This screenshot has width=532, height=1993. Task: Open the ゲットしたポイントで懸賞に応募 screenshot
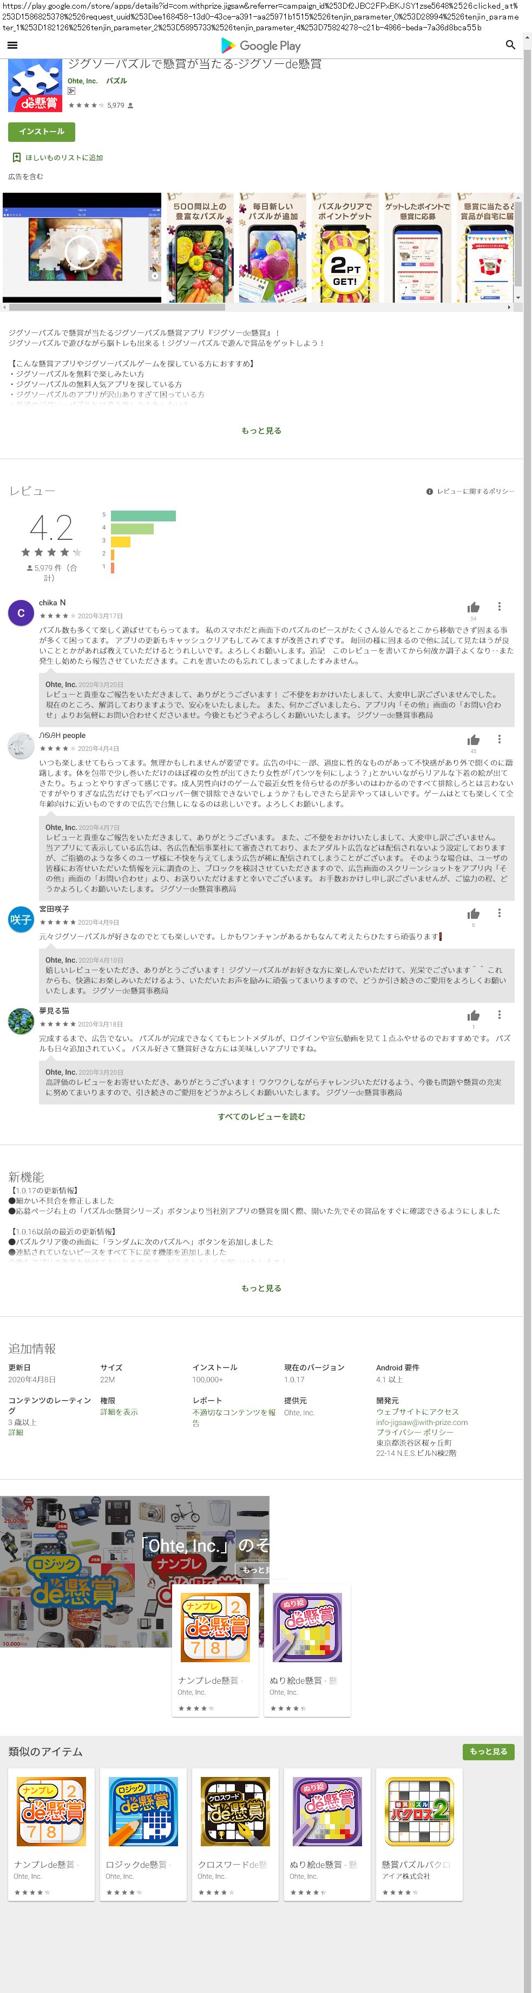click(x=418, y=247)
